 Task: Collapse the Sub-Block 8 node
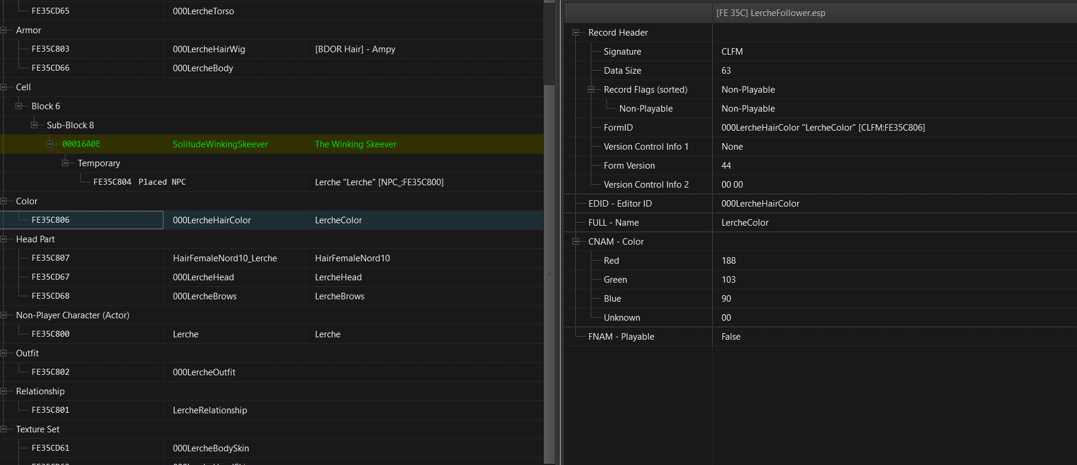coord(34,125)
